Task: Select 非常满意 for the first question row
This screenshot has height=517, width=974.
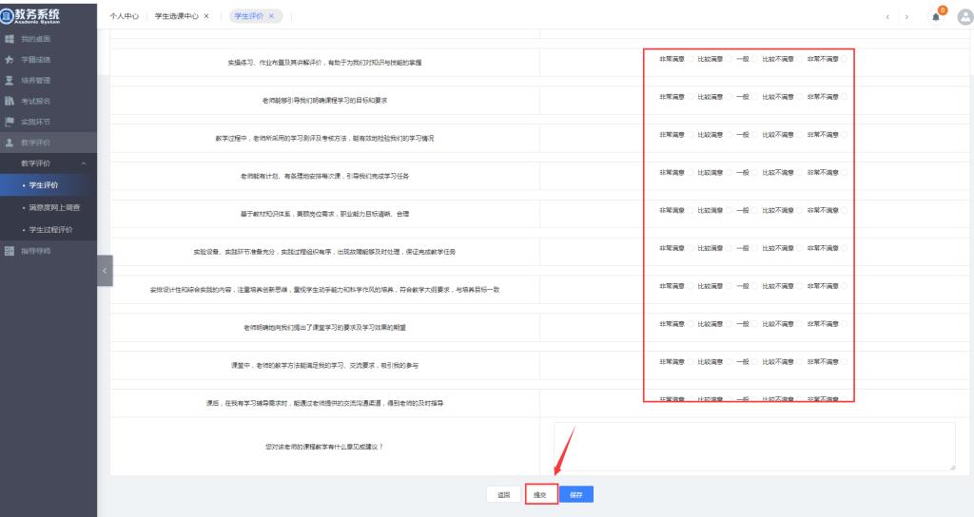Action: pos(691,59)
